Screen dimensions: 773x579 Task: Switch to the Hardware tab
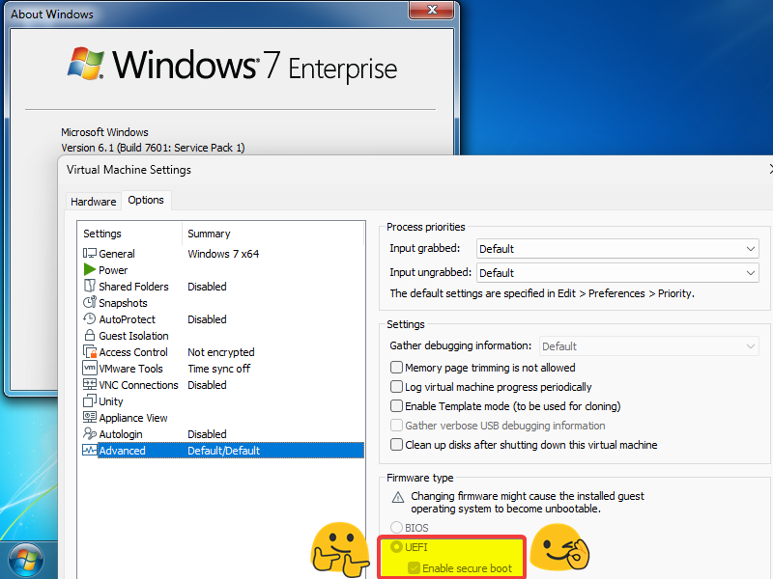[x=93, y=201]
